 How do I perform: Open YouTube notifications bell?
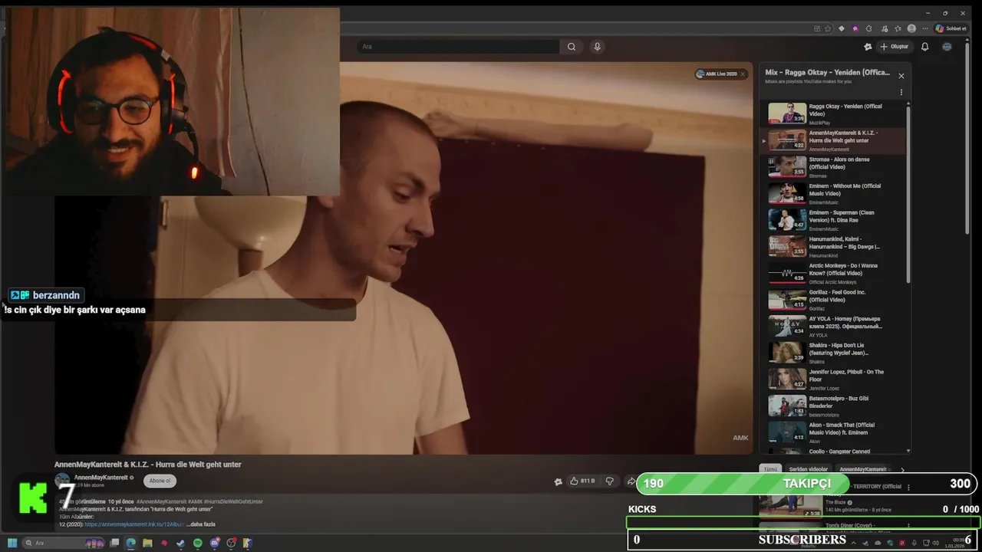924,47
